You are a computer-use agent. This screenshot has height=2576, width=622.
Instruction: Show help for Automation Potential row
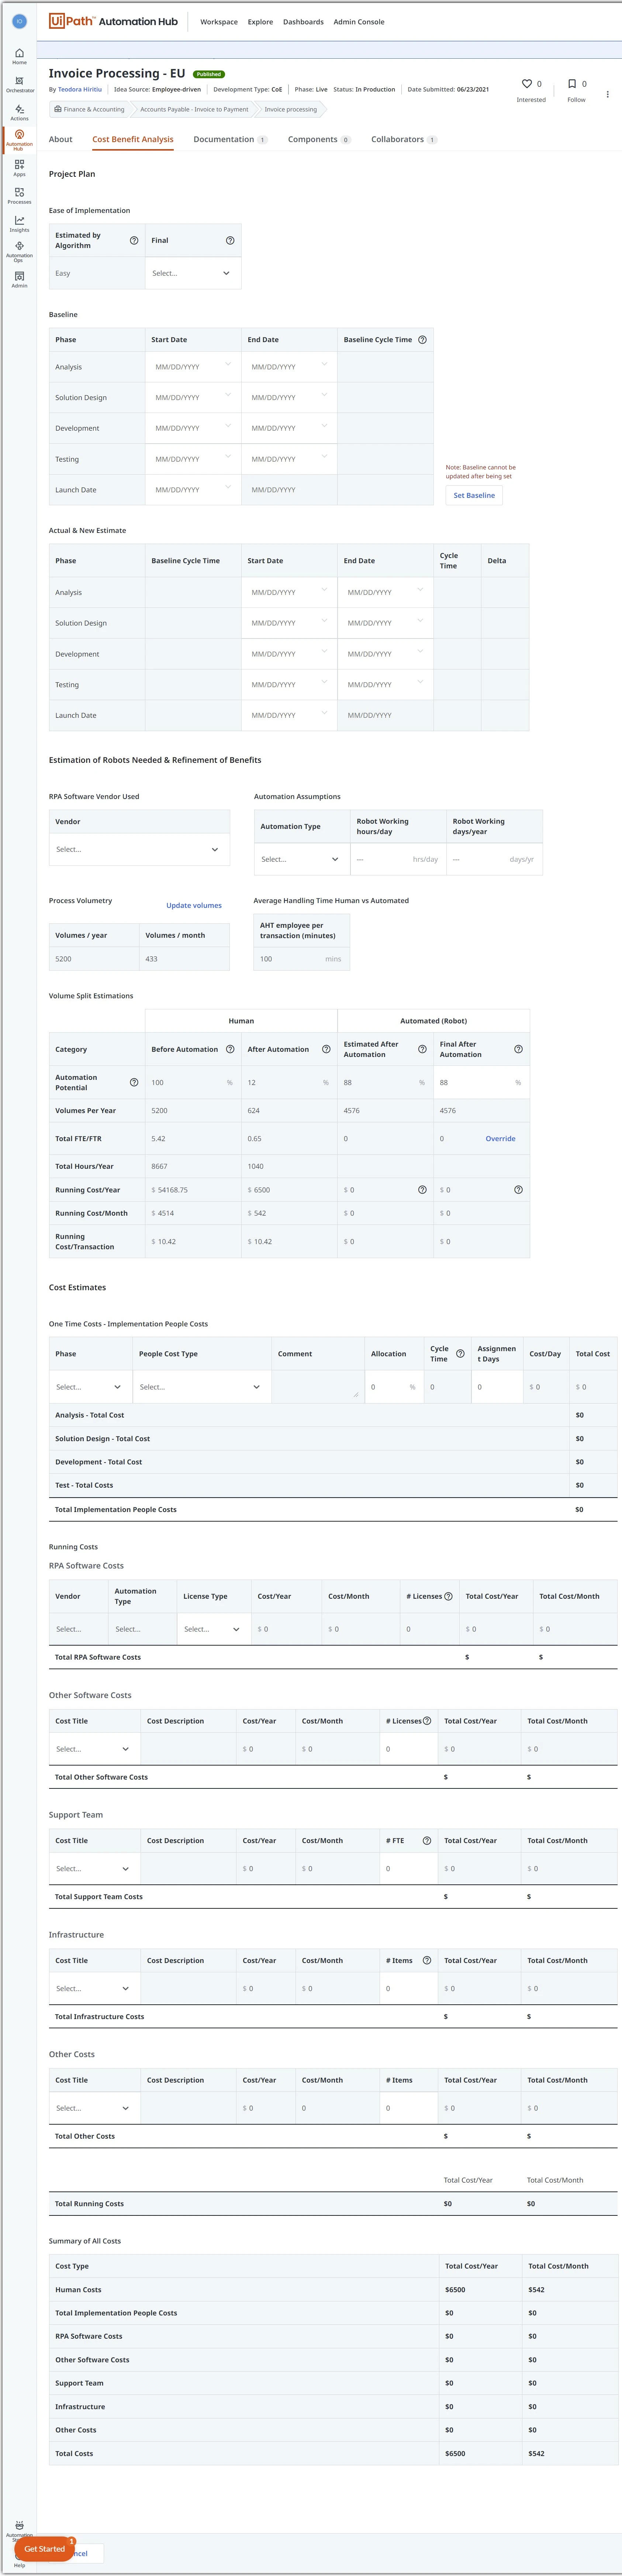coord(134,1082)
